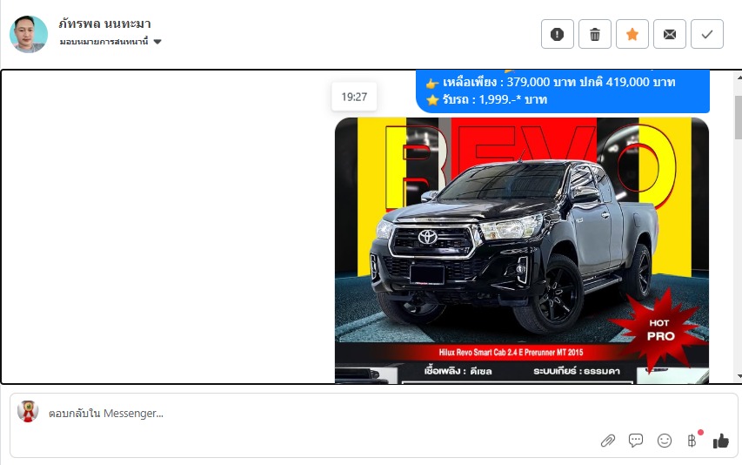This screenshot has width=742, height=465.
Task: Click the blue price message bubble
Action: point(563,91)
